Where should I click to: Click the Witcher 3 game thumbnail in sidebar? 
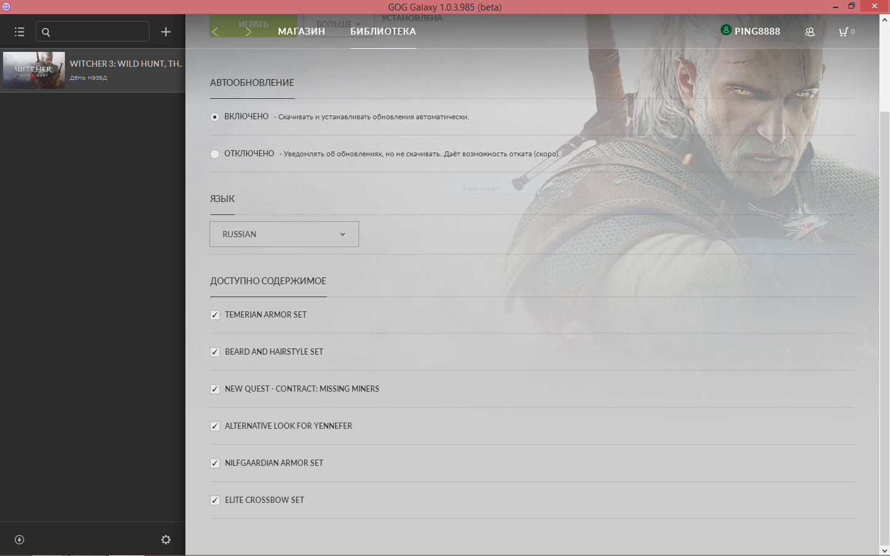pyautogui.click(x=34, y=70)
